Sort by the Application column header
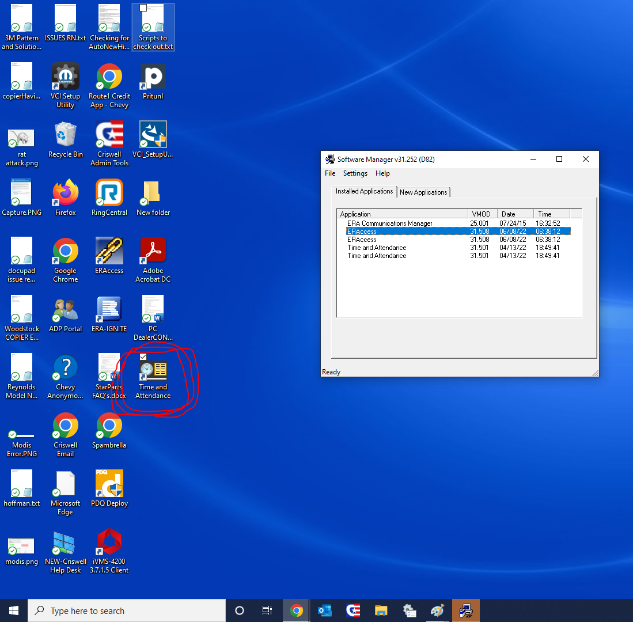633x622 pixels. [402, 214]
